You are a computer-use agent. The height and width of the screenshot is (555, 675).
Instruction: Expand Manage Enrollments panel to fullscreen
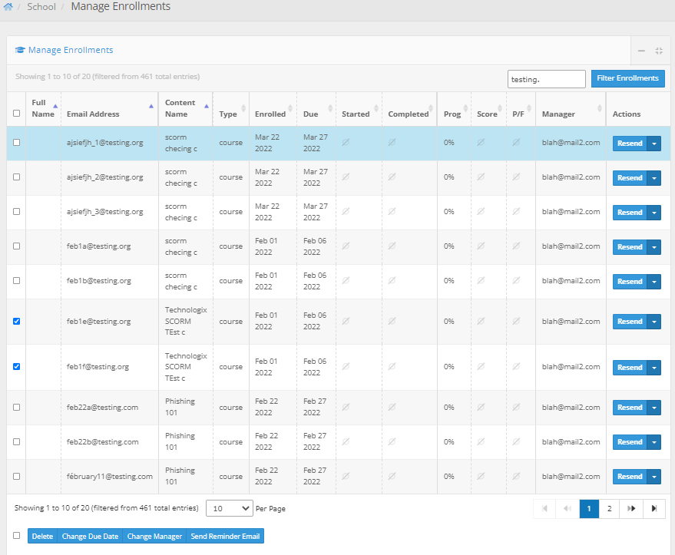(x=658, y=51)
